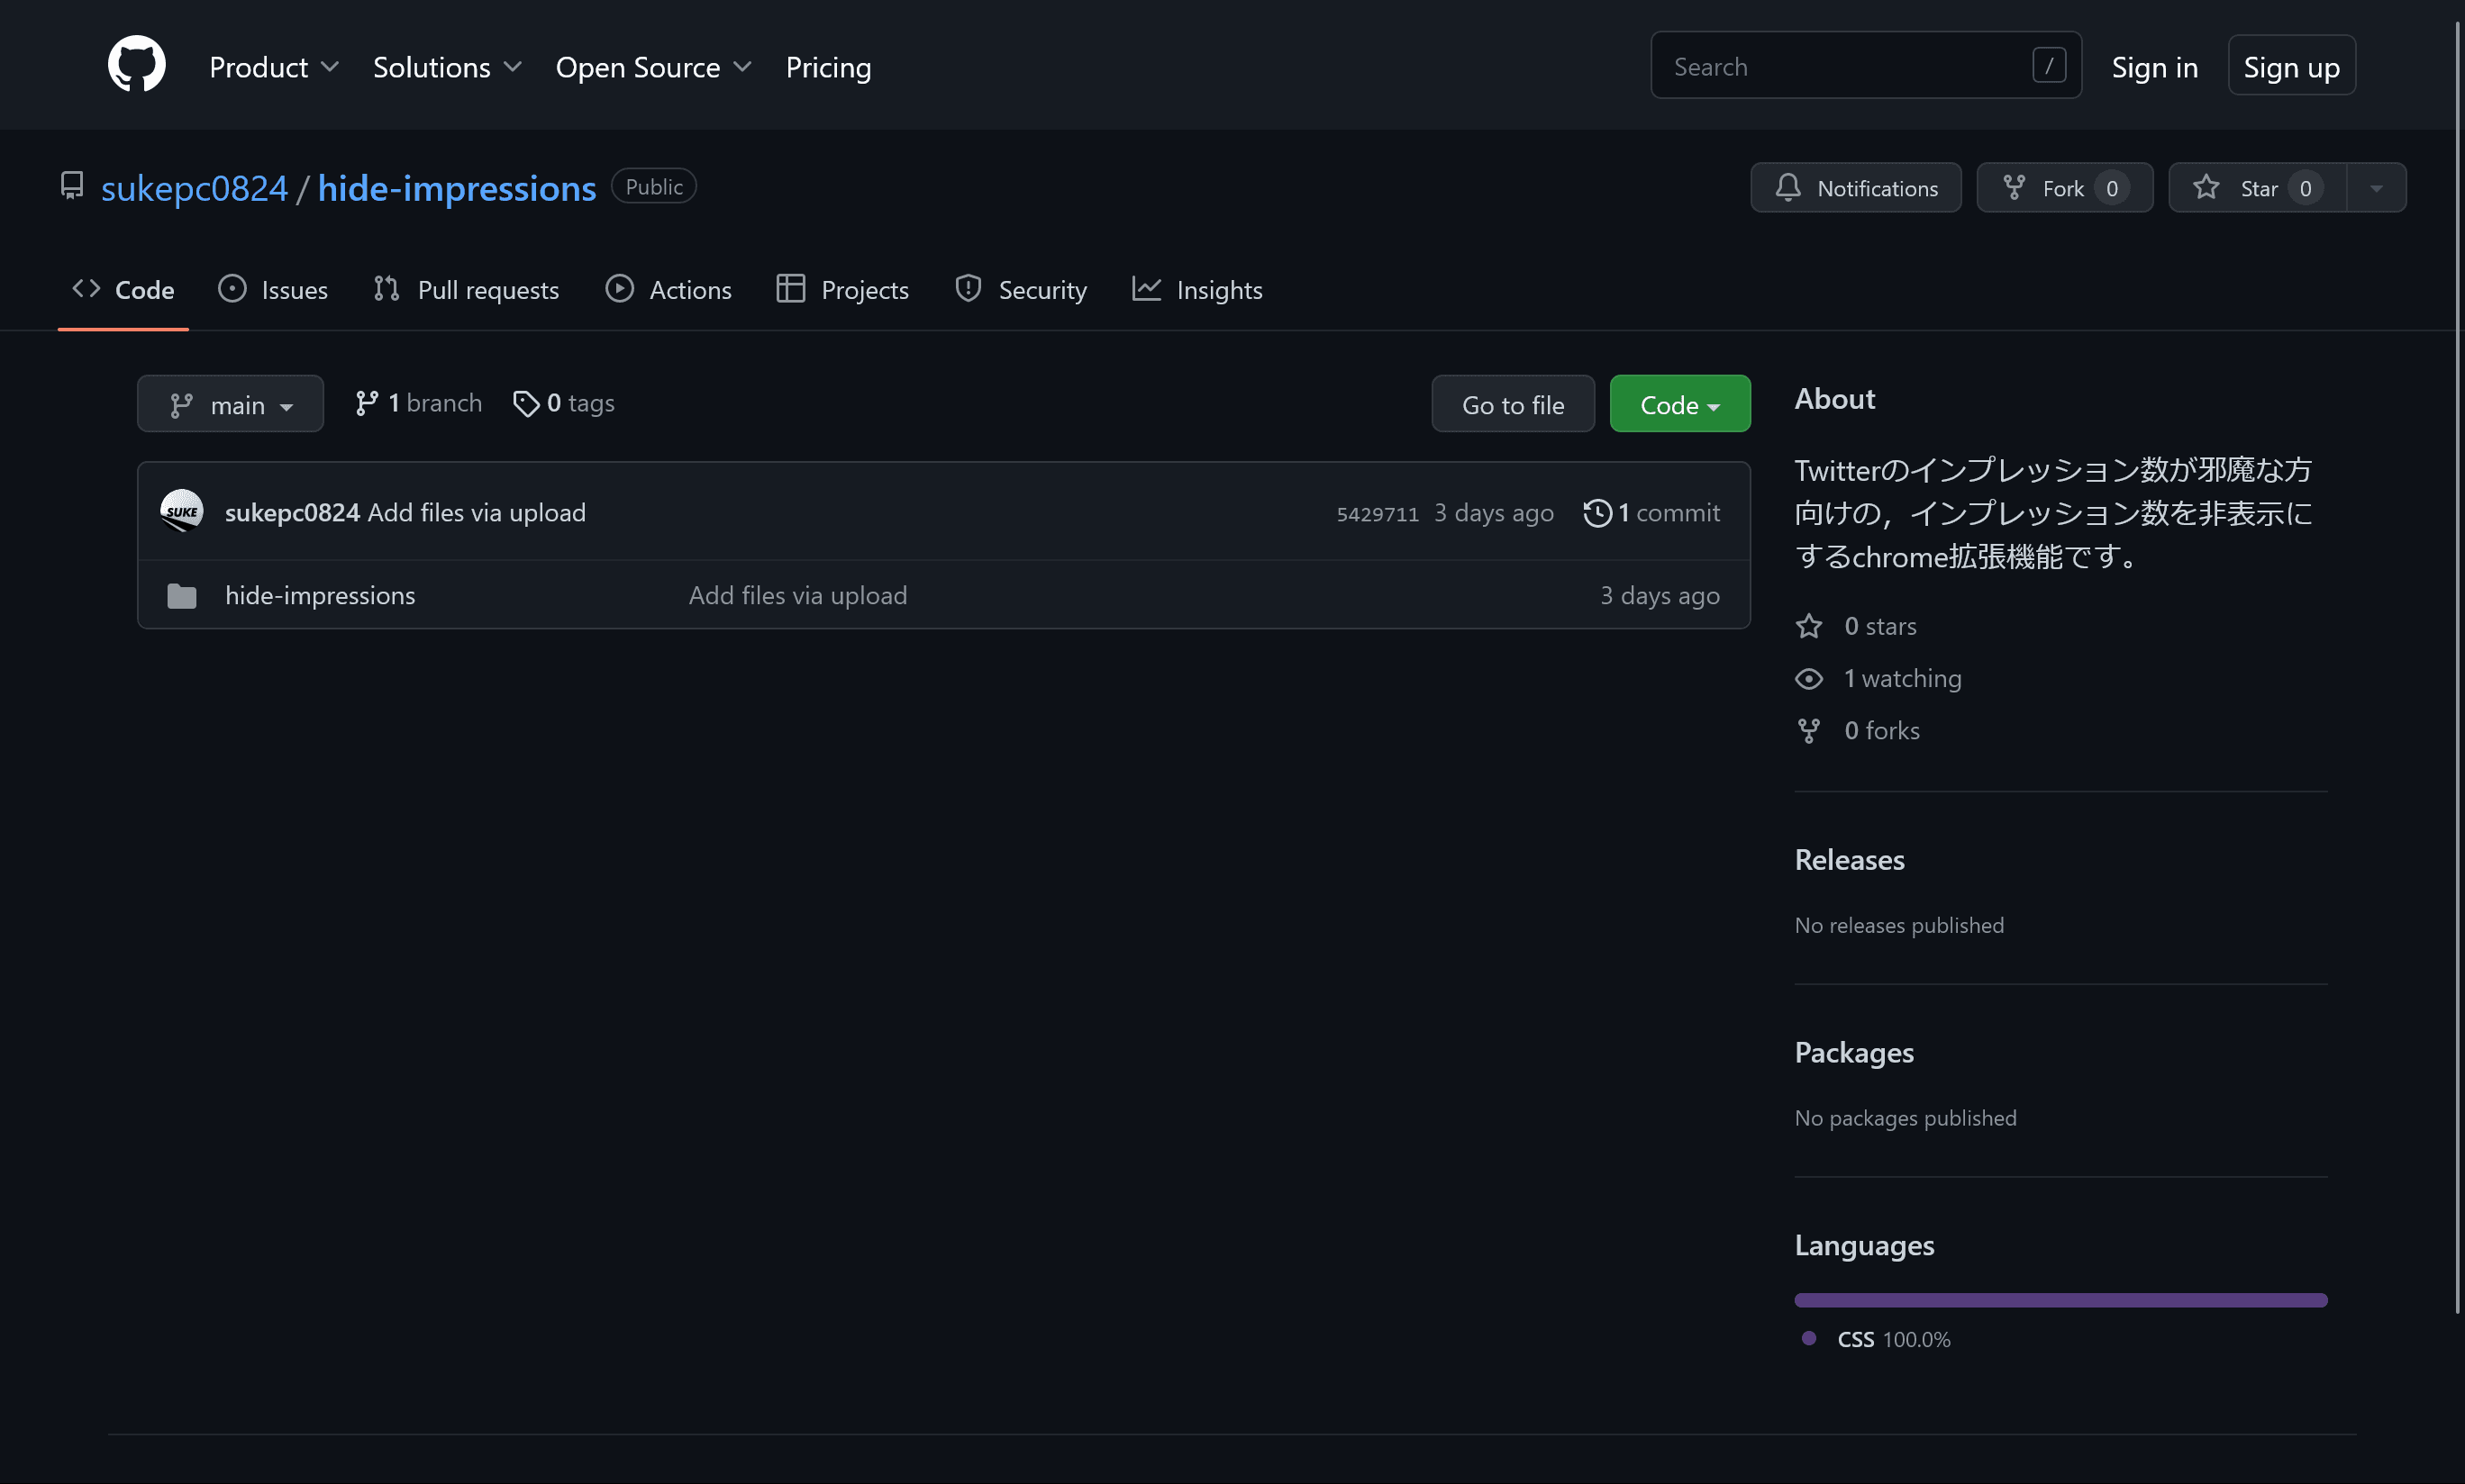
Task: Click the Fork count badge
Action: [x=2112, y=188]
